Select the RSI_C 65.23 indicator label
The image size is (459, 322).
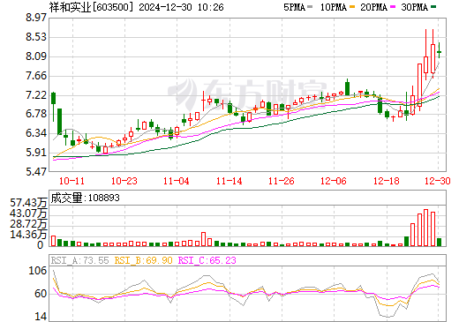(x=207, y=260)
